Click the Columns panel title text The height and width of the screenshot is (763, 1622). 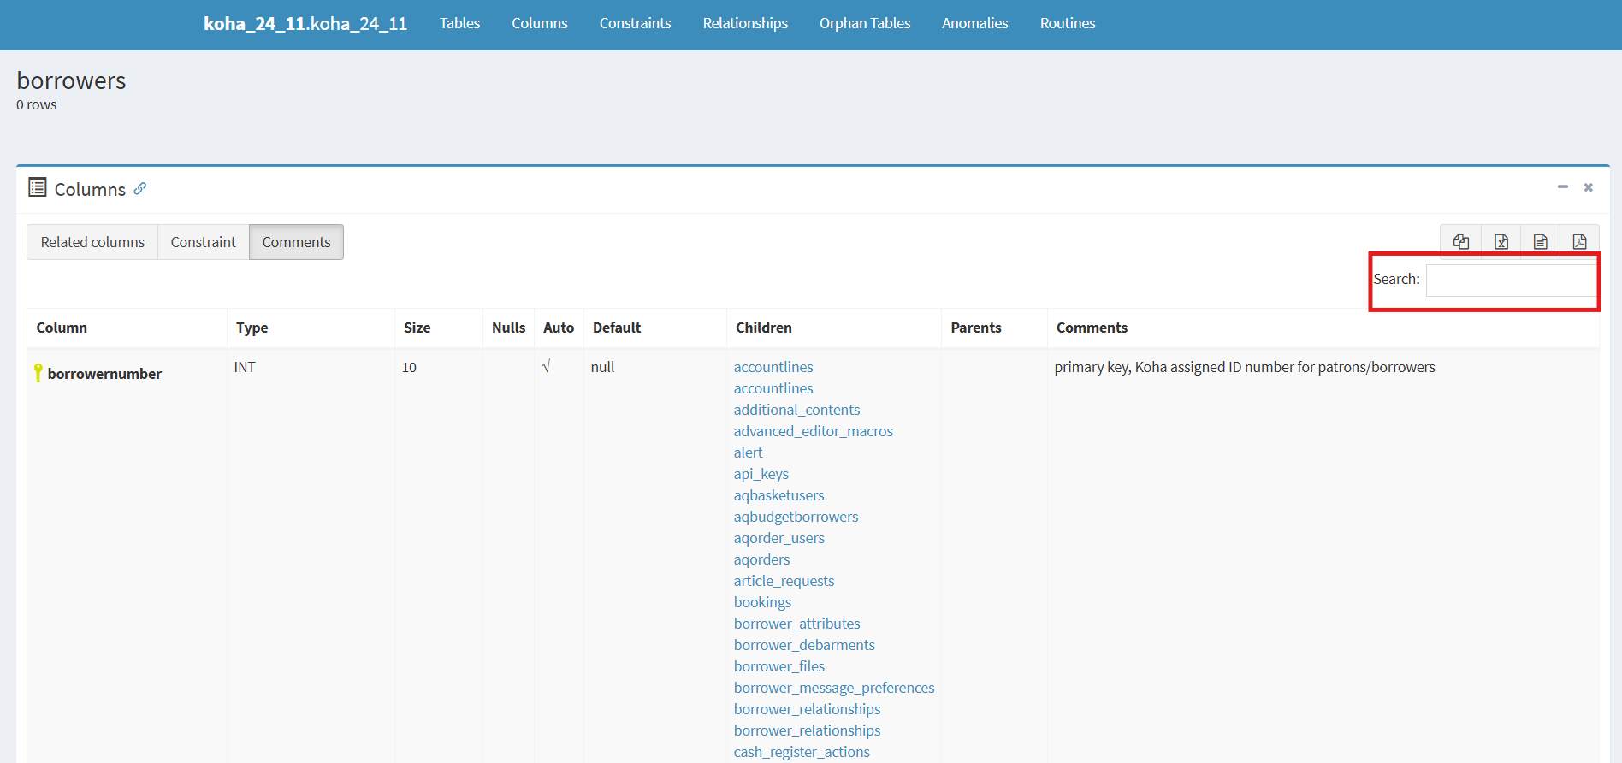click(x=90, y=189)
